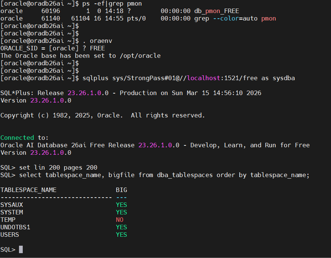Screen dimensions: 331x258
Task: Click the YES value beside USERS
Action: [121, 235]
